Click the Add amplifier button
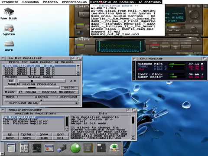This screenshot has width=208, height=156. coord(60,134)
